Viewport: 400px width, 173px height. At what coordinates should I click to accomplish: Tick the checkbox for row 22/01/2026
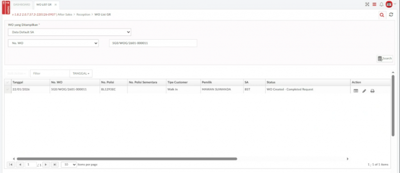7,89
